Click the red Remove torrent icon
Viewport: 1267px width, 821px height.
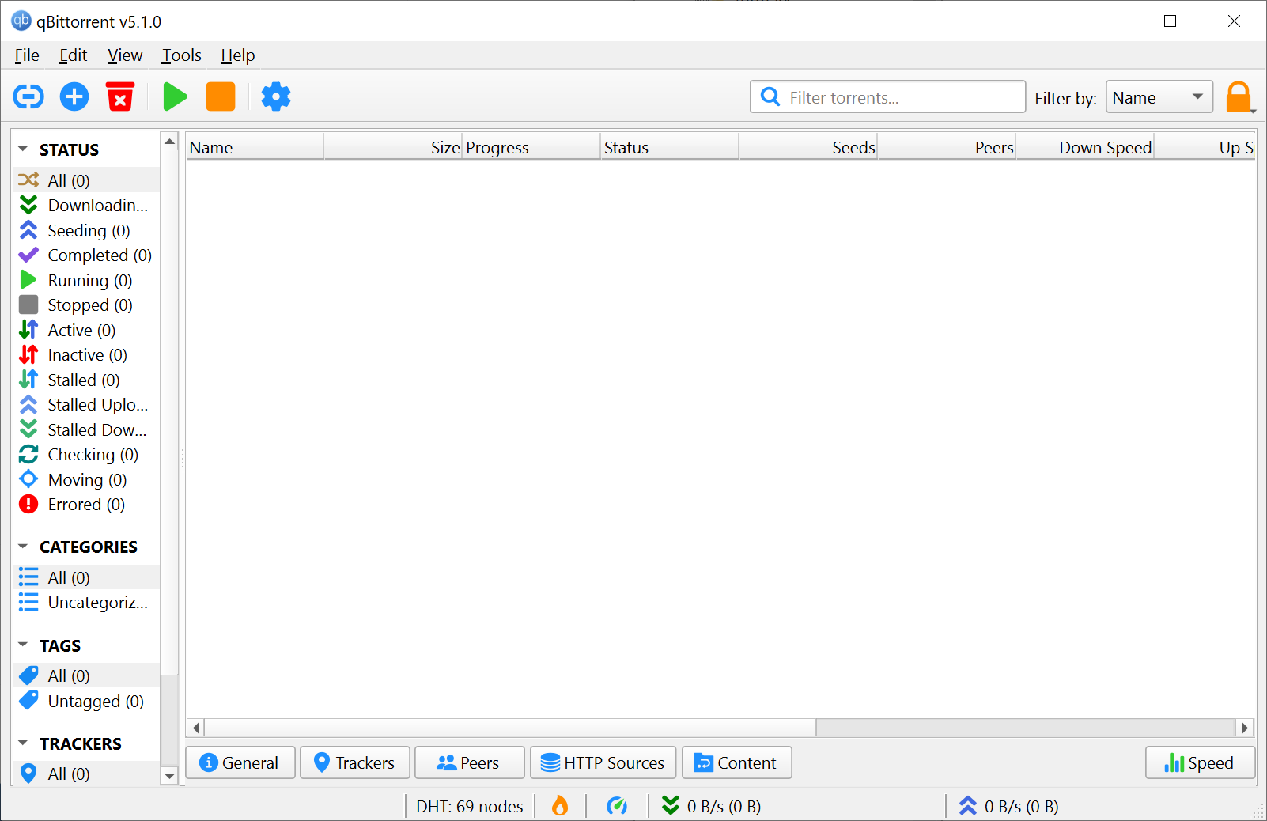(120, 96)
